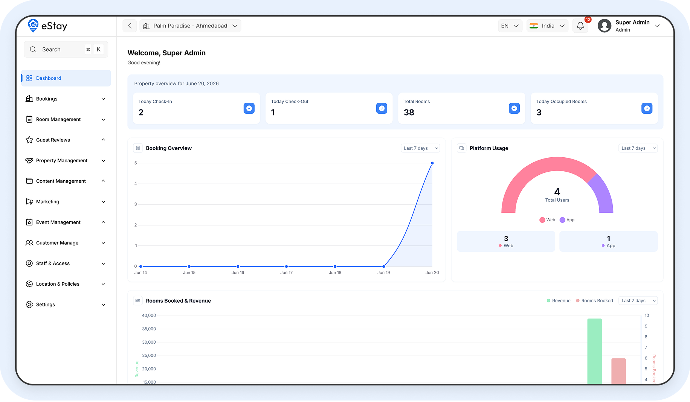Click into the Search field
Image resolution: width=690 pixels, height=402 pixels.
coord(66,49)
